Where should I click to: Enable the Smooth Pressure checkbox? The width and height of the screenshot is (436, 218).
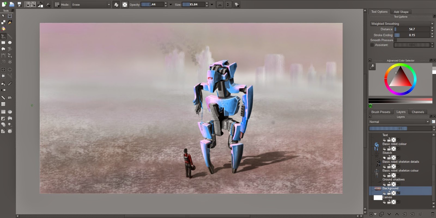click(395, 40)
